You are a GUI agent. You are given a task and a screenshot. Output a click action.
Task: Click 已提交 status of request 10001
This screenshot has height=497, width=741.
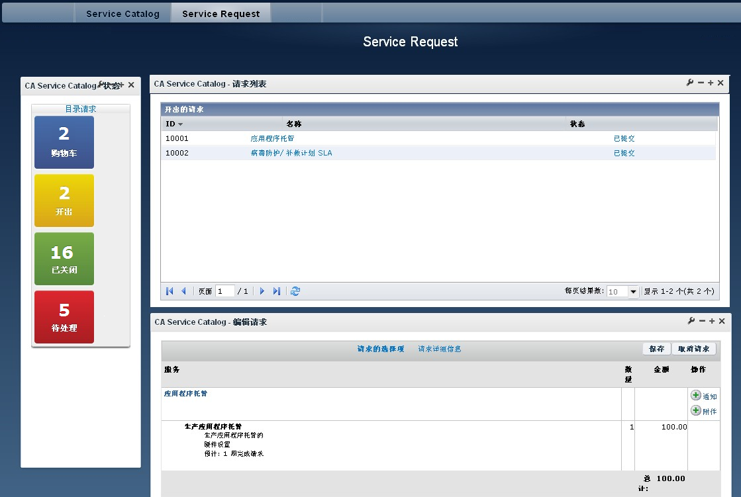pos(624,138)
